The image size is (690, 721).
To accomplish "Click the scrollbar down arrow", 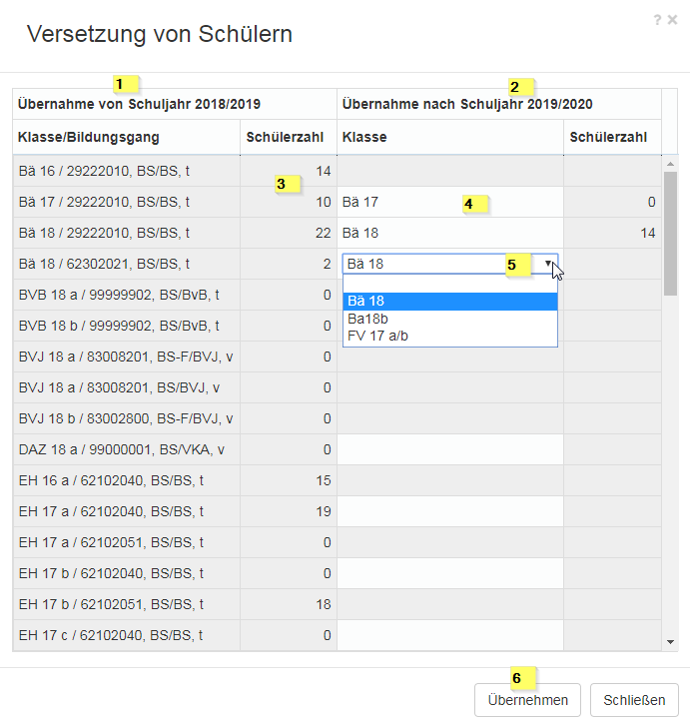I will [x=670, y=641].
